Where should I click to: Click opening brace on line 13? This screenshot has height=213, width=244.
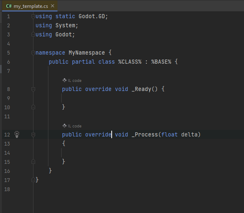tap(64, 144)
